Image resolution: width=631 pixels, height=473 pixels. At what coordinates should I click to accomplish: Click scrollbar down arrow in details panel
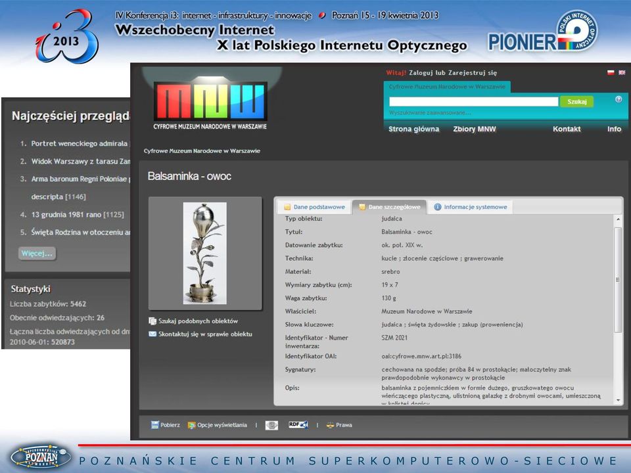618,400
